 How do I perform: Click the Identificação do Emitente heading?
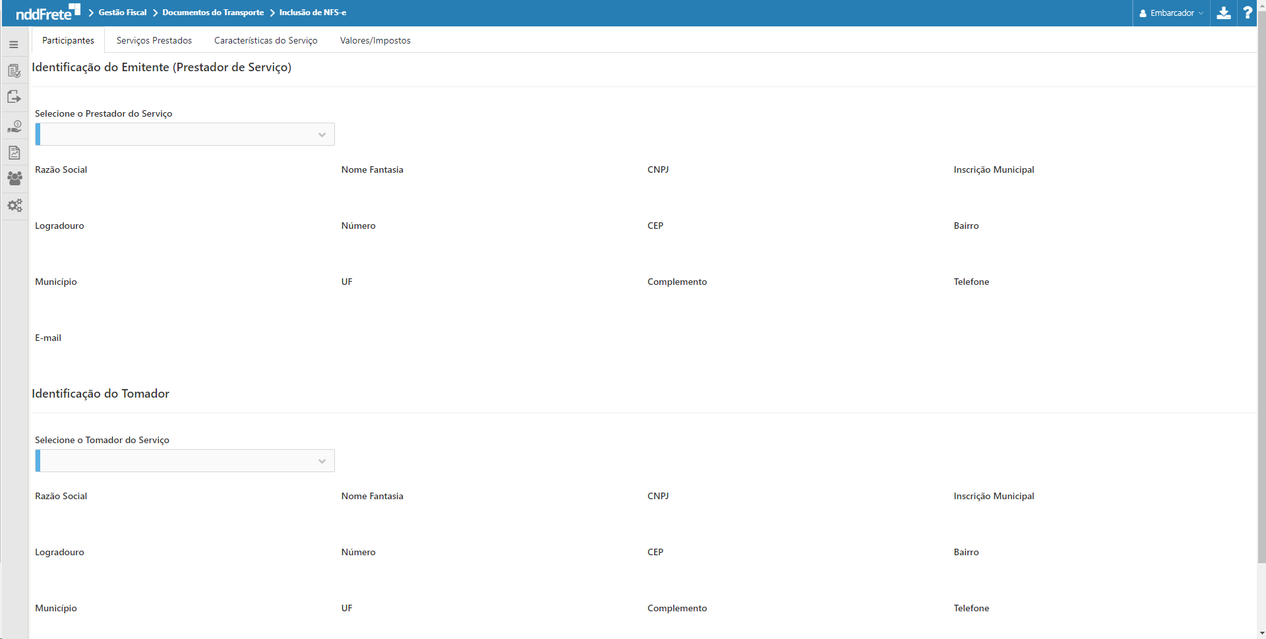point(162,67)
